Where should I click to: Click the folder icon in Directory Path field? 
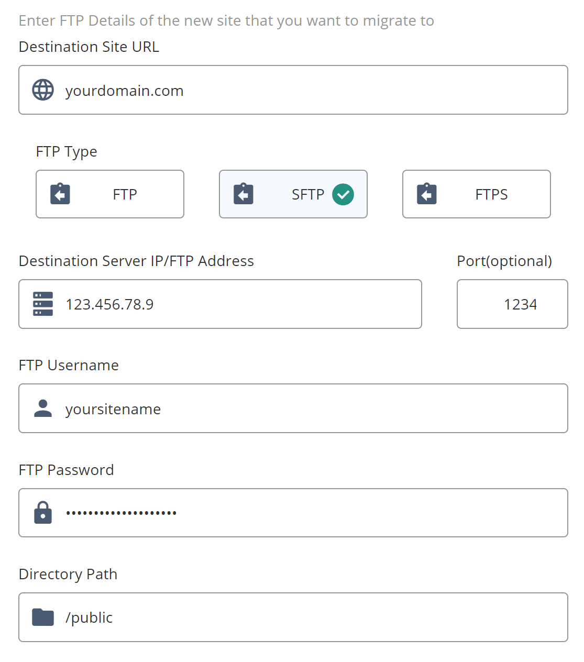click(43, 617)
